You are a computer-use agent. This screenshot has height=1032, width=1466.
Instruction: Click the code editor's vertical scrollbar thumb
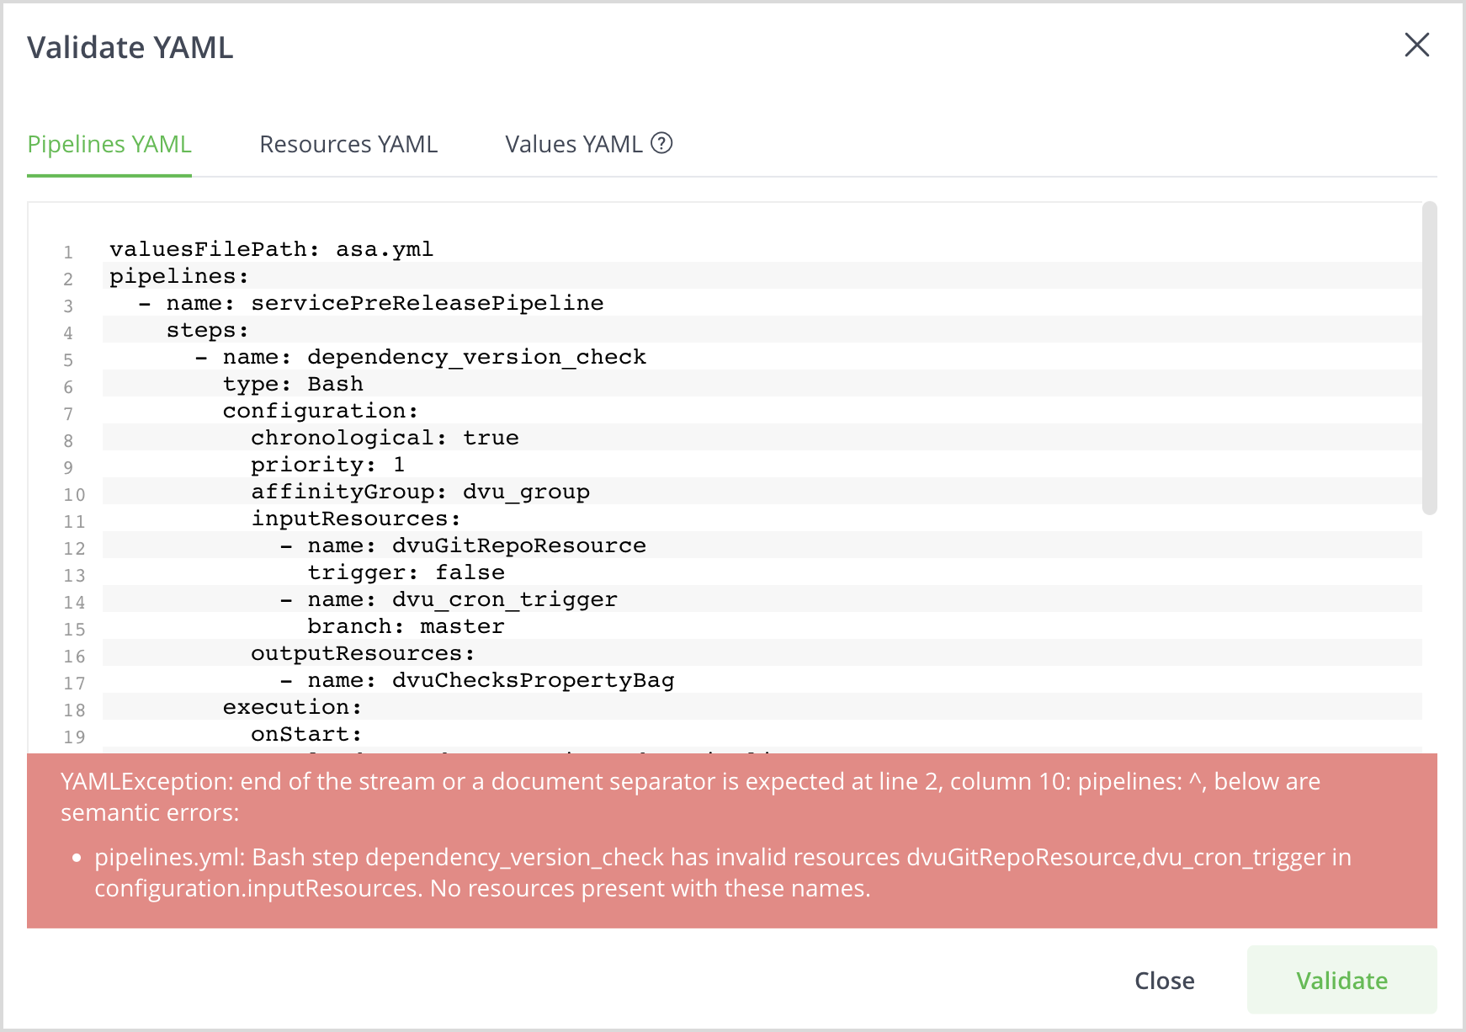pos(1429,358)
